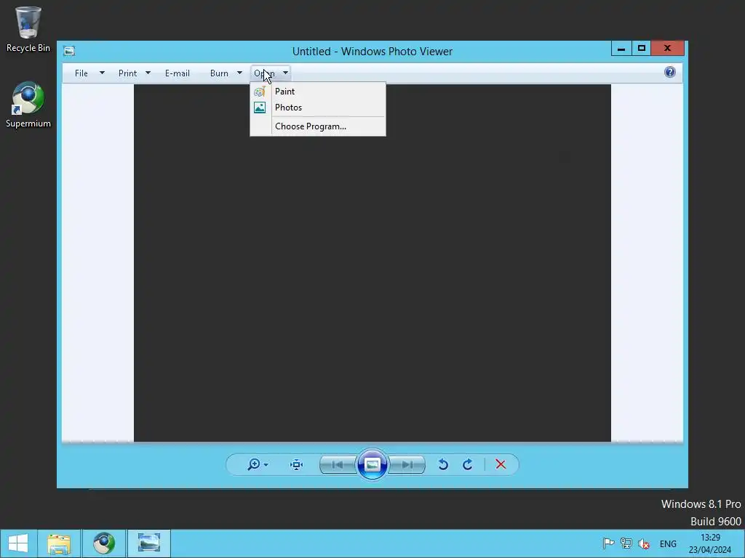745x558 pixels.
Task: Expand the zoom slider dropdown arrow
Action: (x=266, y=464)
